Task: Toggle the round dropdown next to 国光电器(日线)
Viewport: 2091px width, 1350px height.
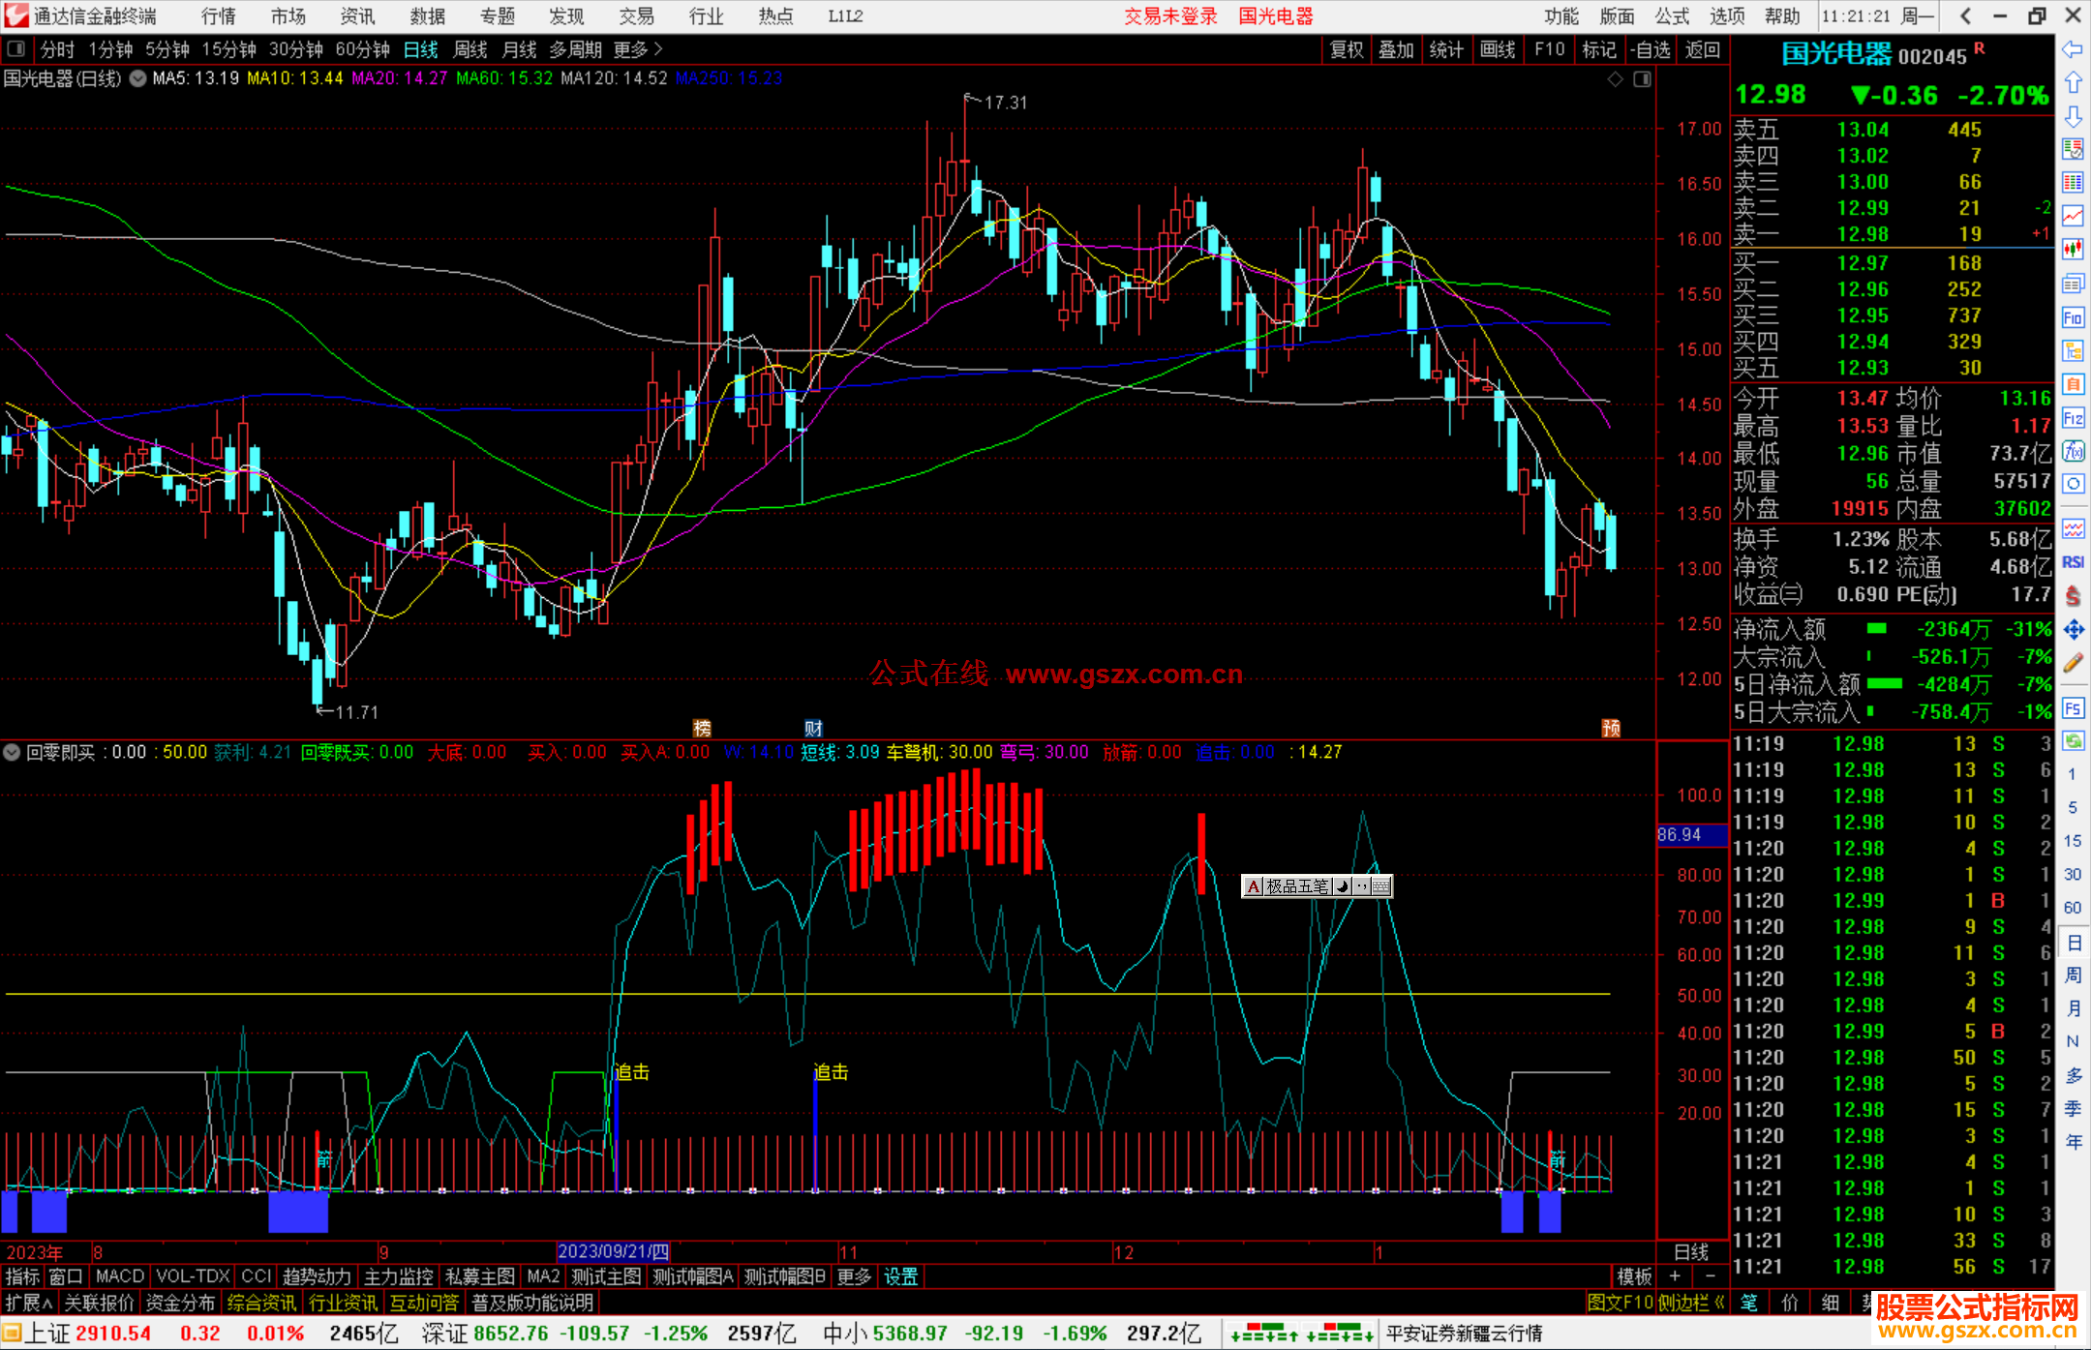Action: click(138, 78)
